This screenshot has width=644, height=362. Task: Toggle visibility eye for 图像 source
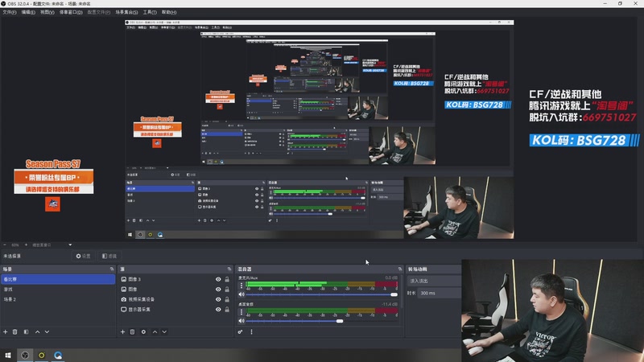pyautogui.click(x=218, y=290)
